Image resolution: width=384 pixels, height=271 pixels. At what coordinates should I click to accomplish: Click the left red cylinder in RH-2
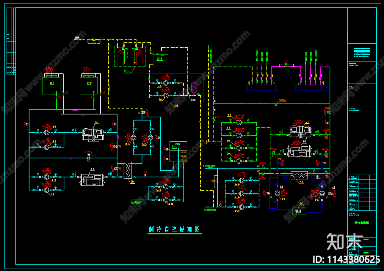[x=121, y=57]
